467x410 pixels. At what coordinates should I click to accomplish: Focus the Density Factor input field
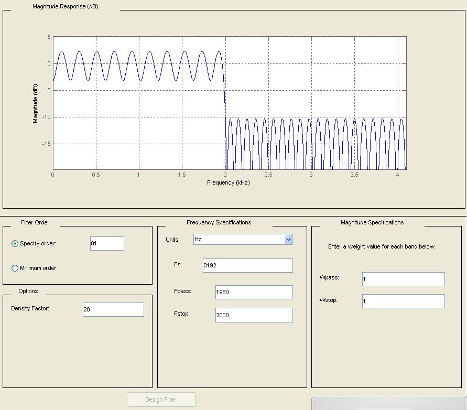[113, 309]
